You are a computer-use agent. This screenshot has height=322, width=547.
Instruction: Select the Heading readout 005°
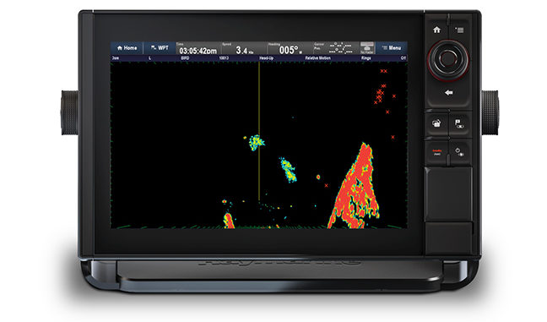point(290,48)
